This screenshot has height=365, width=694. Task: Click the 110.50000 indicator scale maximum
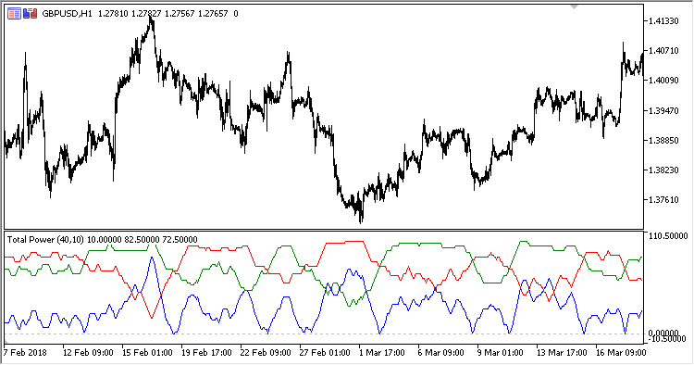(668, 236)
